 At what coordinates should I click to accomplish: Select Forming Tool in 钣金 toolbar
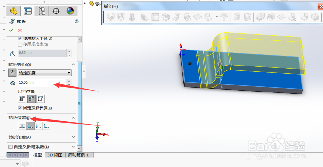click(224, 17)
